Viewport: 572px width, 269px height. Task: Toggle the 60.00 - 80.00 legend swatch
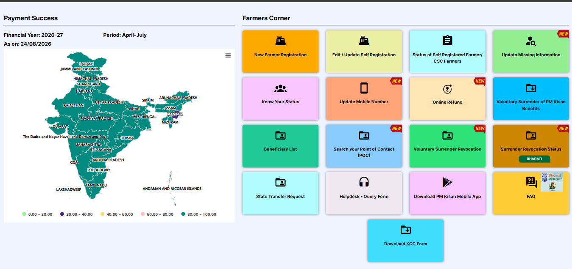pyautogui.click(x=142, y=214)
